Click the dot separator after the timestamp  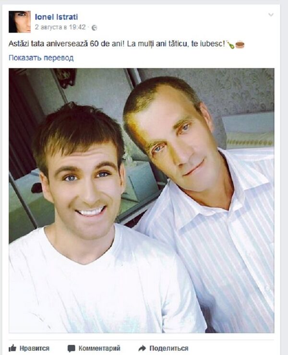89,27
